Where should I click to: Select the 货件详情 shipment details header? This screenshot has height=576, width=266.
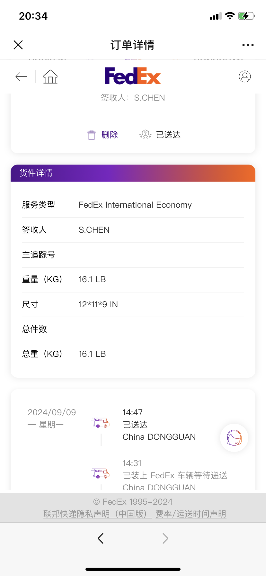(x=36, y=173)
